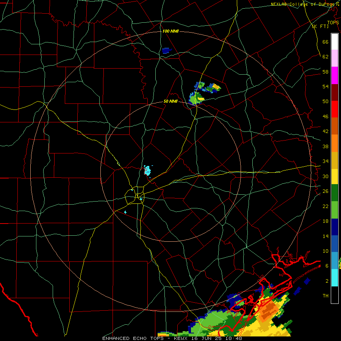Select the maroon swatch on the color scale
Image resolution: width=341 pixels, height=341 pixels.
click(335, 92)
